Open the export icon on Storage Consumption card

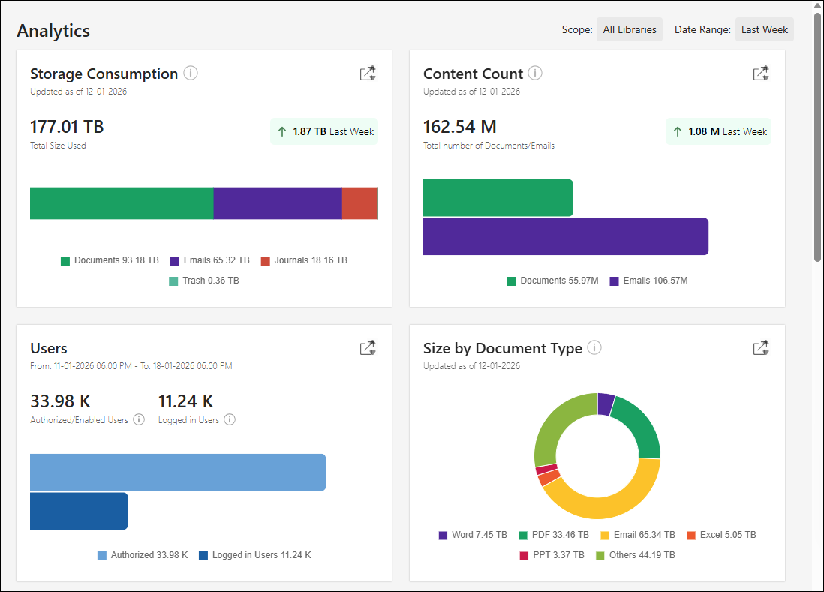368,73
